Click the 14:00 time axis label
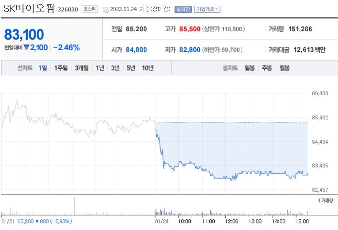338x230 pixels. point(278,221)
